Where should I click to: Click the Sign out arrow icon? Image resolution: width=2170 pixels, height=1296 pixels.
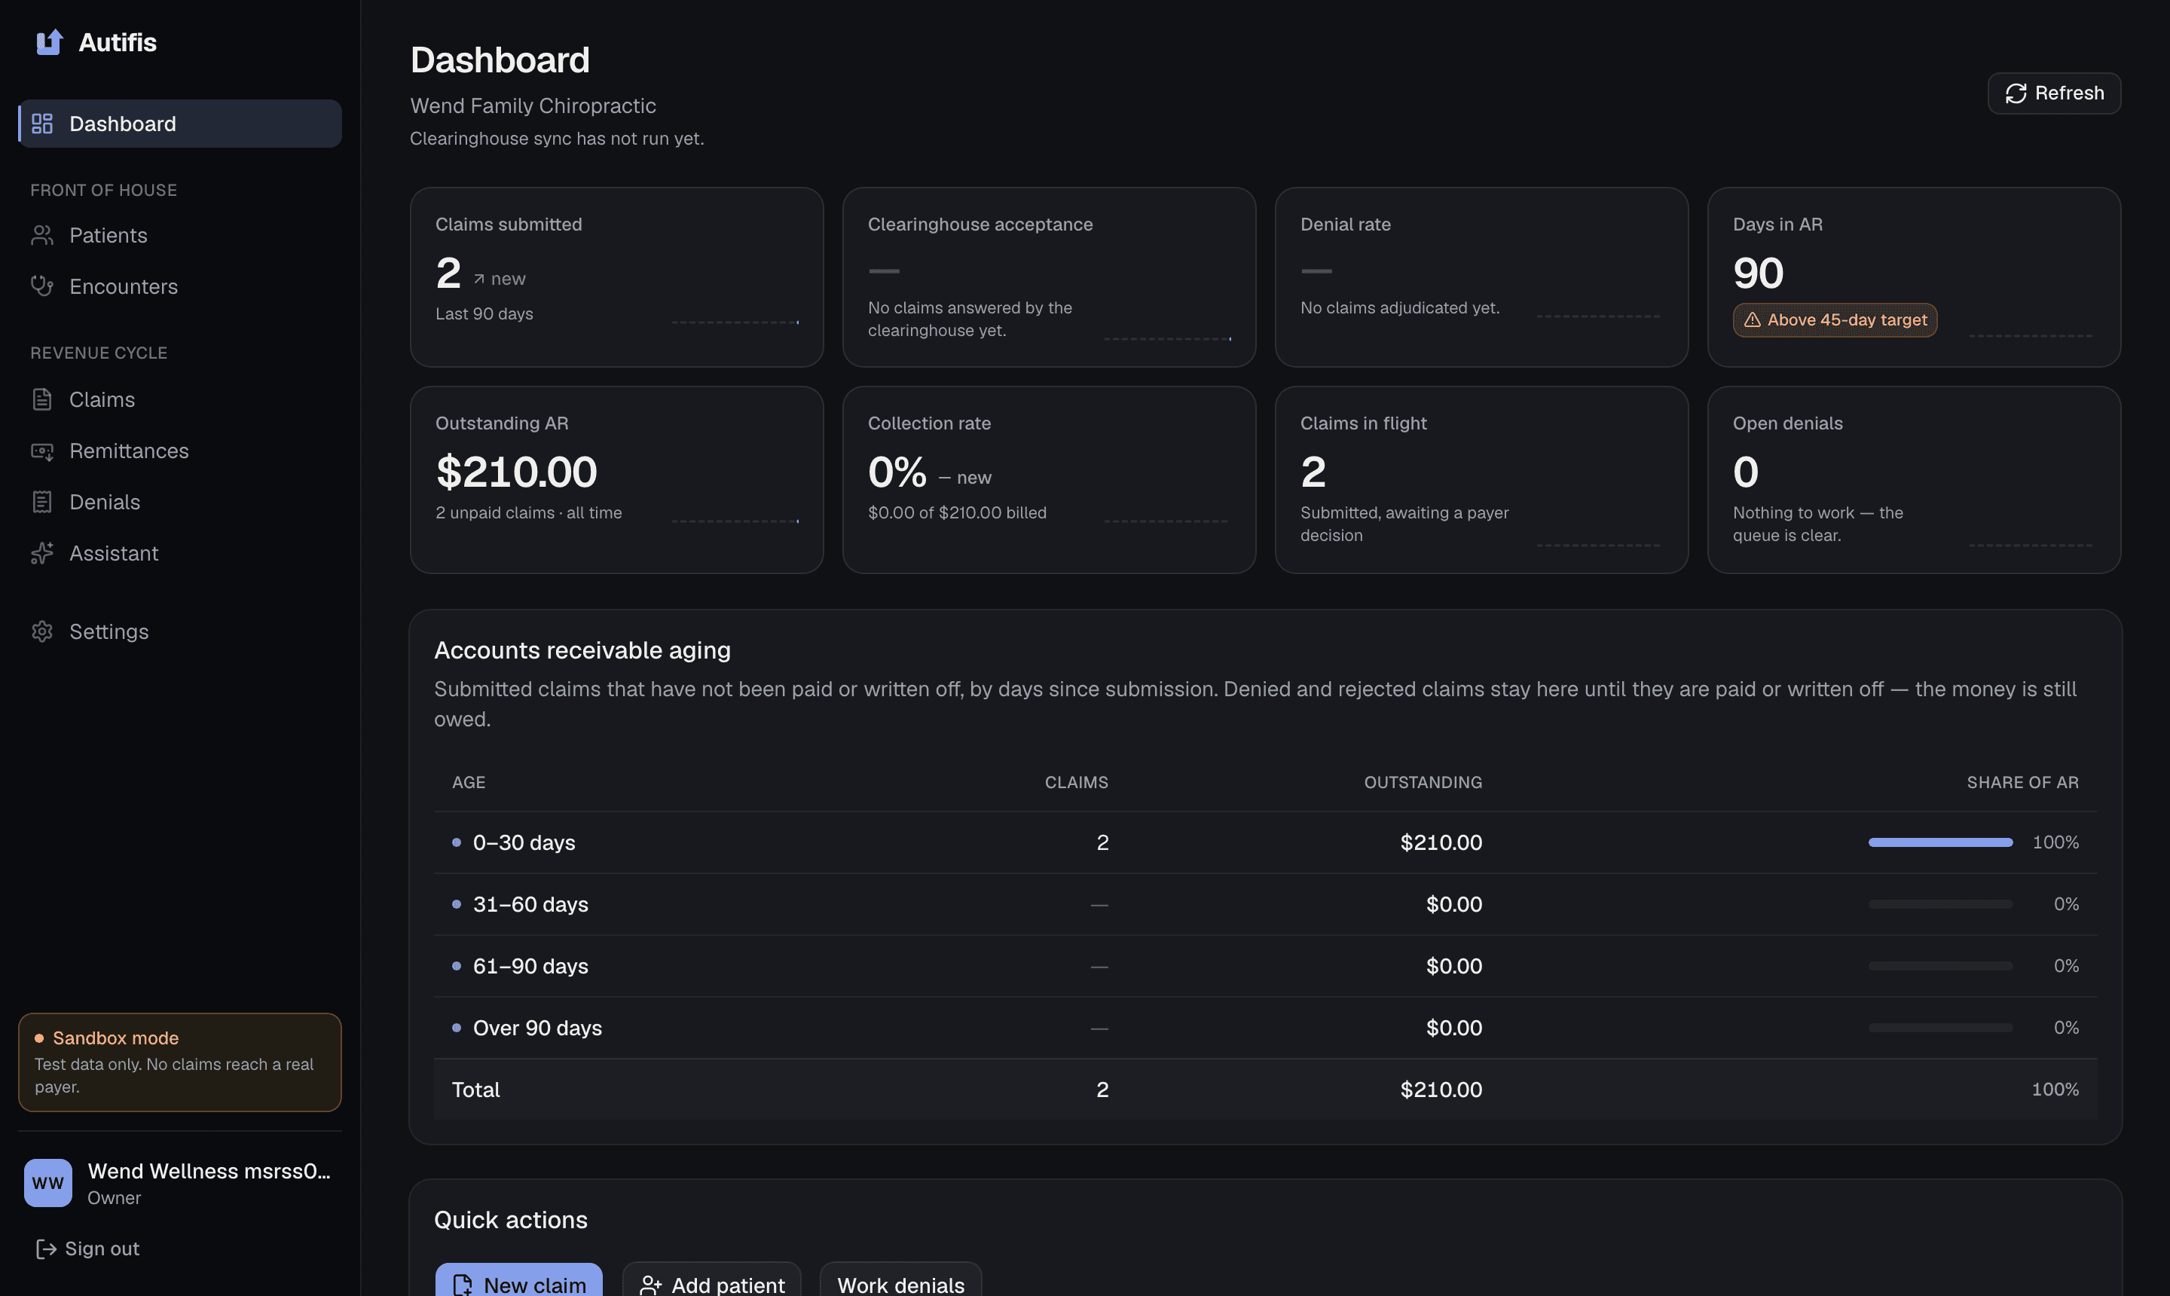click(x=45, y=1249)
